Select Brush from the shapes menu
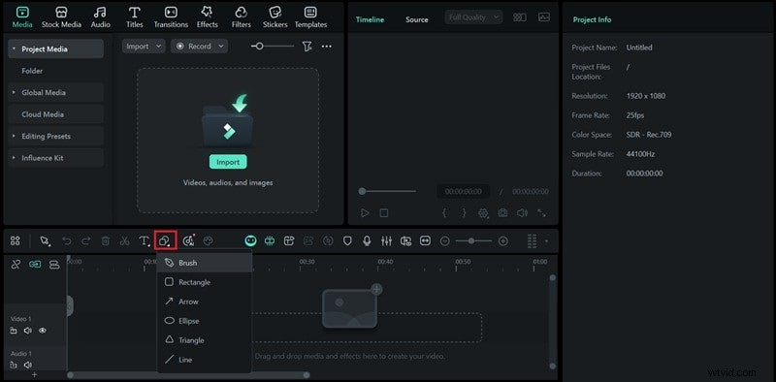 coord(204,263)
